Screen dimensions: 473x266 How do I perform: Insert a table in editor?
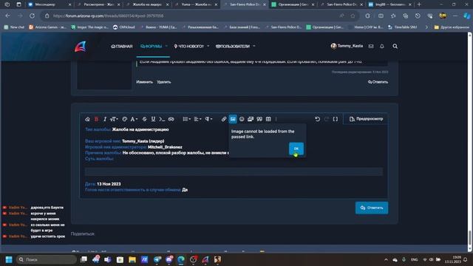(x=268, y=119)
